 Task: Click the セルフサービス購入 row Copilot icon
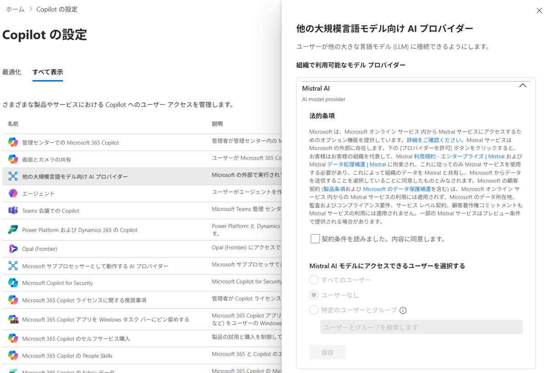[13, 338]
